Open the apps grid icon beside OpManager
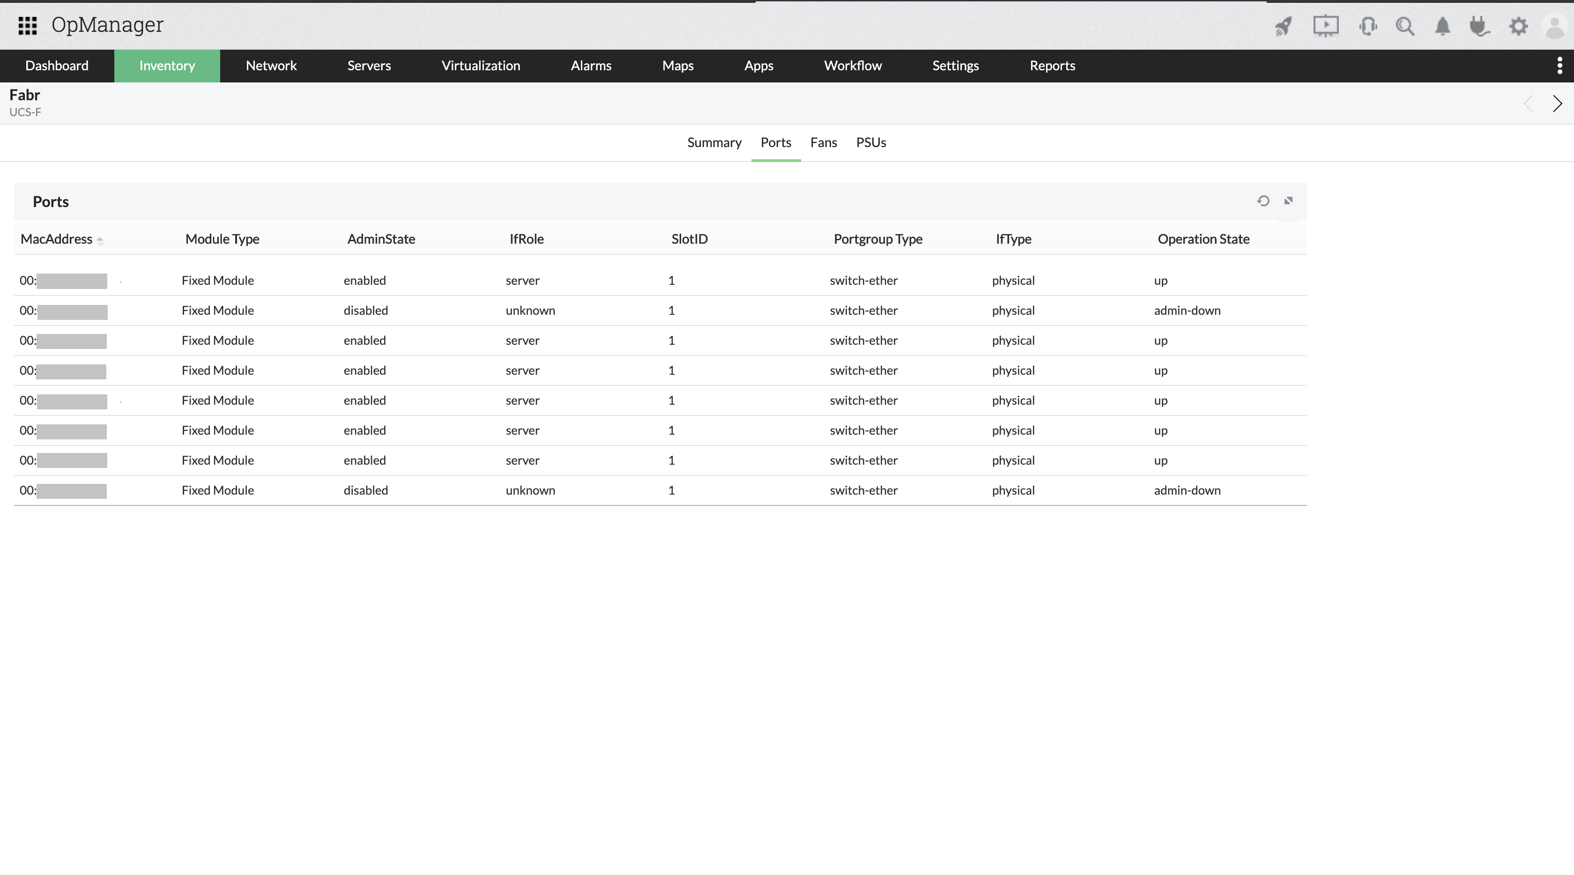The image size is (1574, 875). [x=27, y=26]
